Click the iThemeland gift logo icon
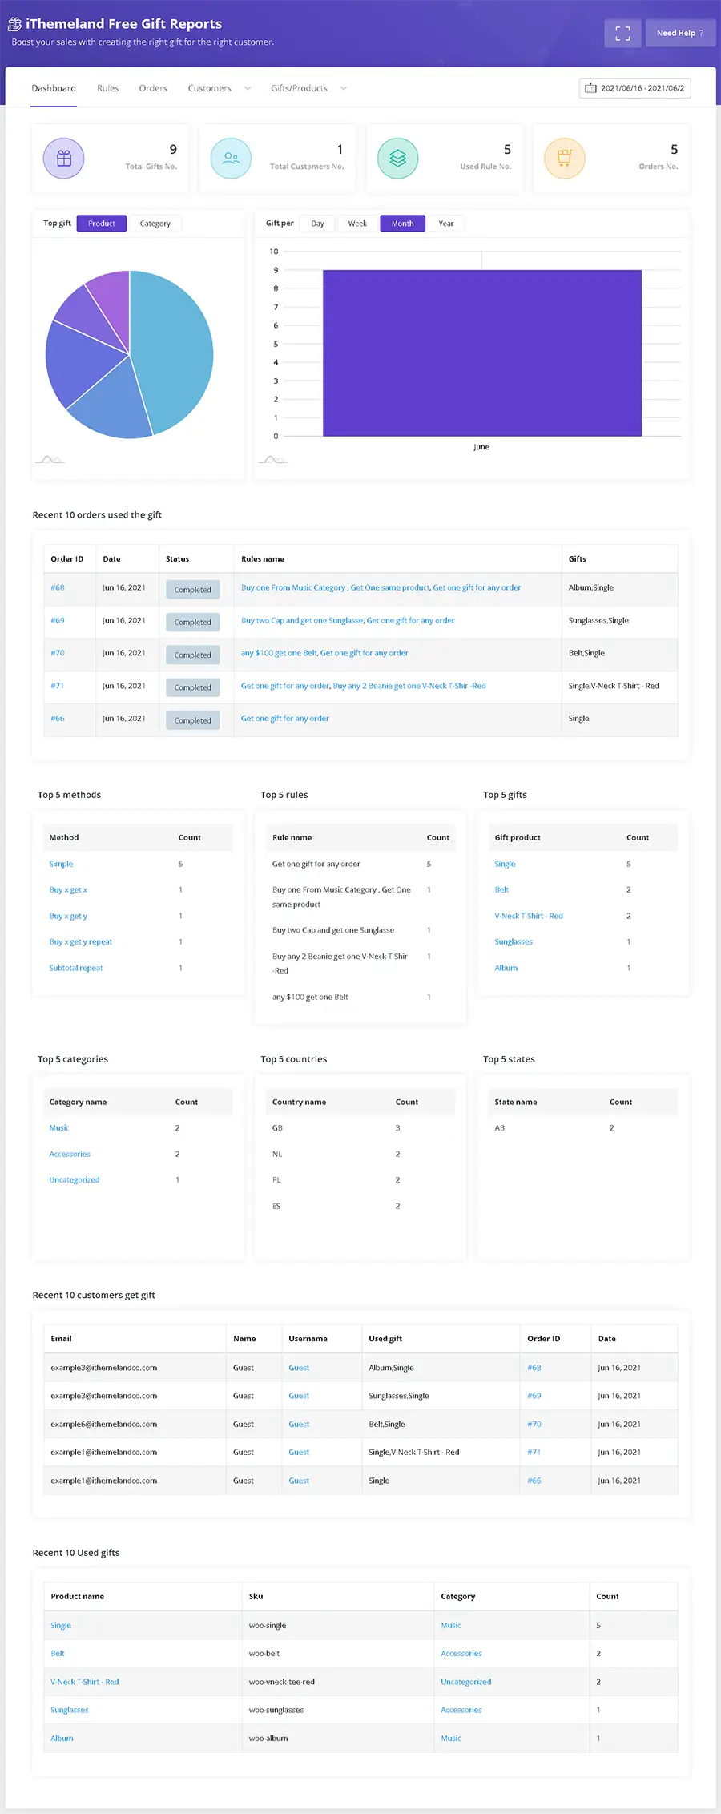This screenshot has width=721, height=1814. tap(14, 24)
